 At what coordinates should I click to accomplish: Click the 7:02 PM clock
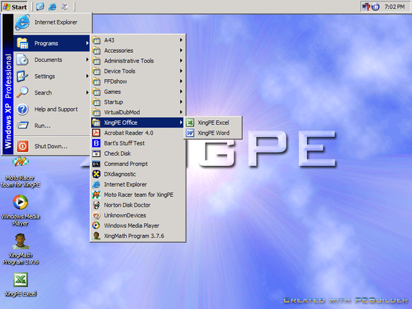395,7
